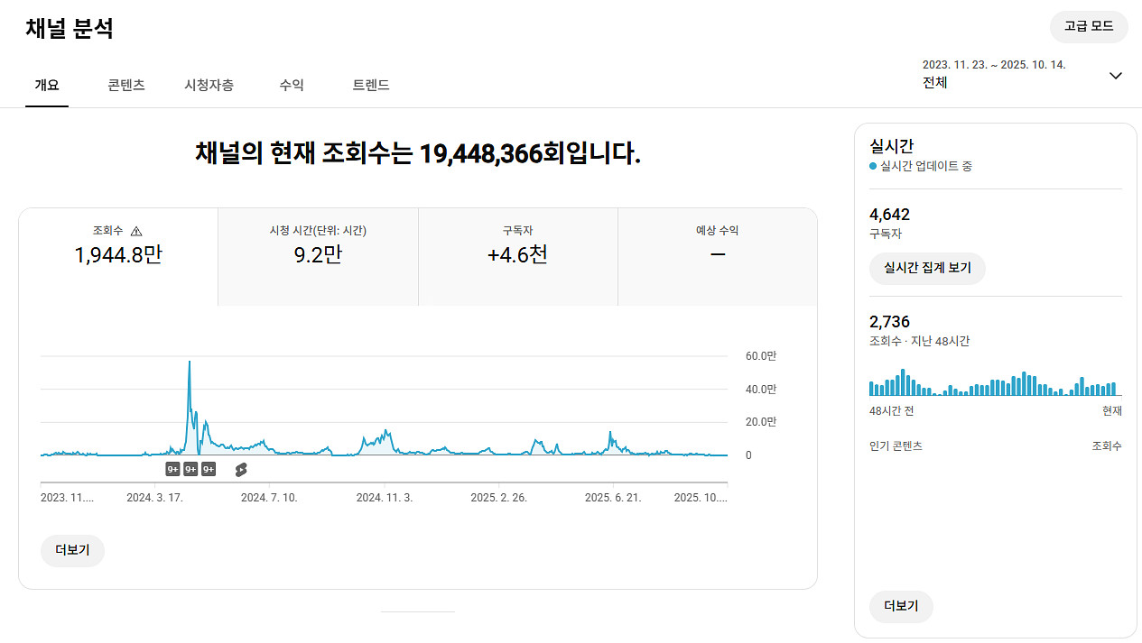Click 더보기 below the views chart

click(x=72, y=550)
